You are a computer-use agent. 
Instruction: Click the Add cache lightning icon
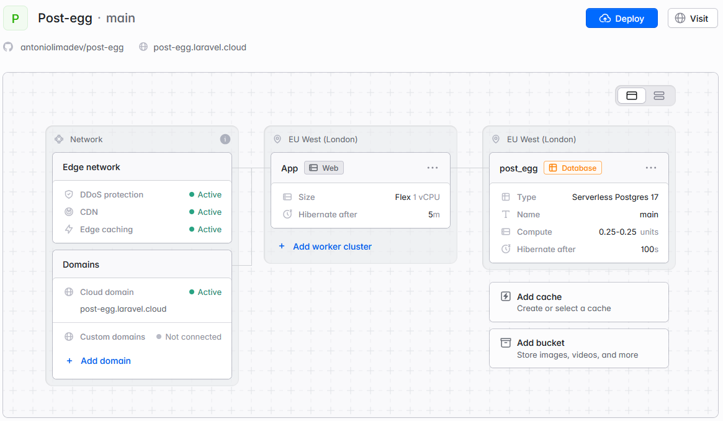(505, 297)
